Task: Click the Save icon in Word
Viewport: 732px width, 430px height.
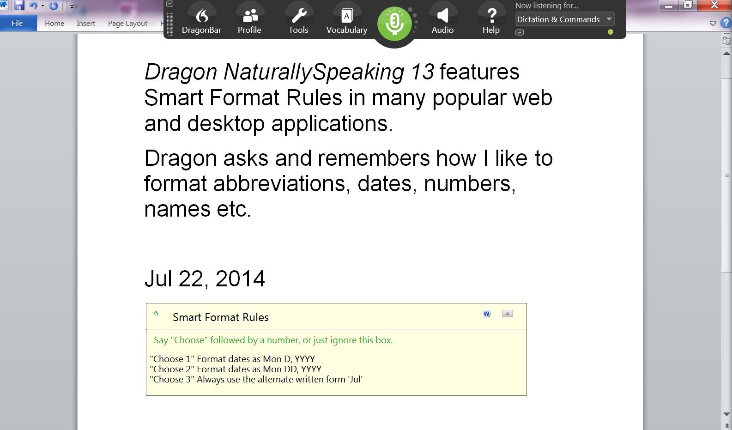Action: pyautogui.click(x=19, y=6)
